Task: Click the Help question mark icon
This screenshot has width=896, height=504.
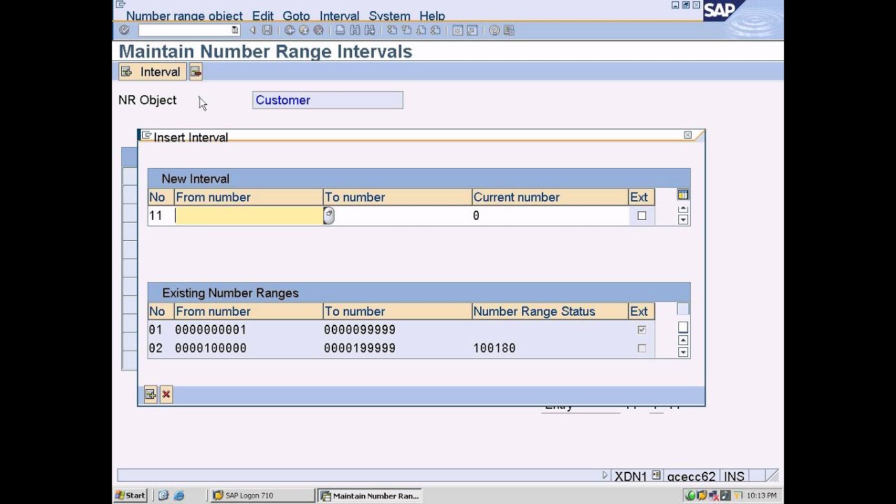Action: tap(494, 30)
